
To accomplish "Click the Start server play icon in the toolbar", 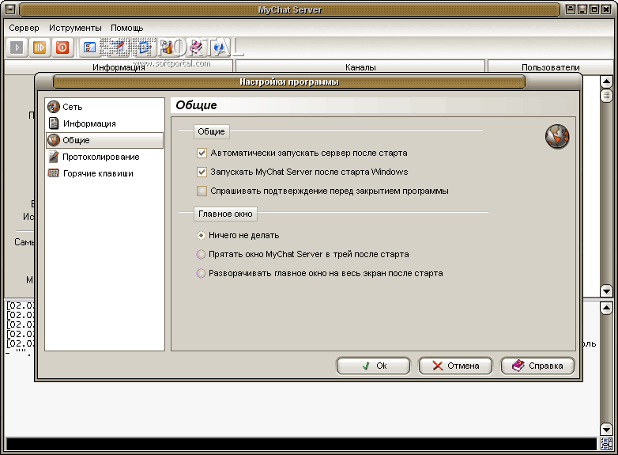I will [x=17, y=47].
